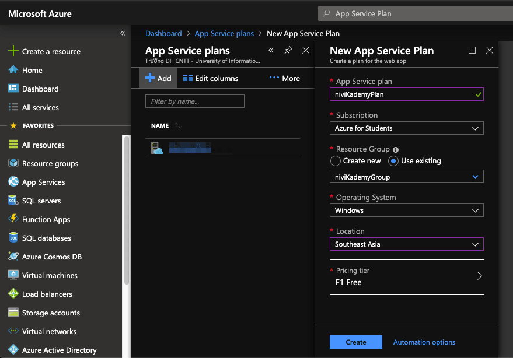Image resolution: width=513 pixels, height=358 pixels.
Task: Select the Create new radio button
Action: (336, 161)
